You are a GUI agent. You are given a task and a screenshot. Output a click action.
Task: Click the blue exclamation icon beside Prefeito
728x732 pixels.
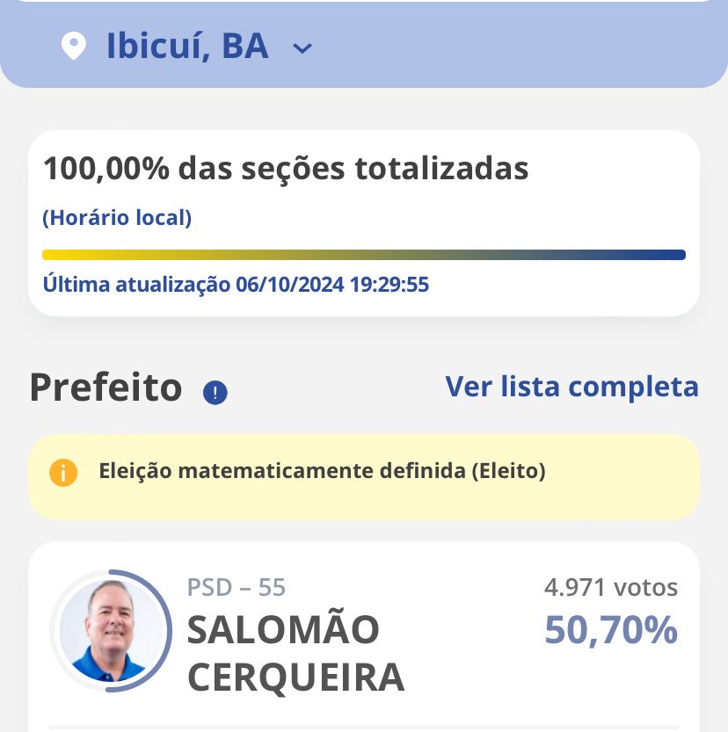click(x=215, y=393)
